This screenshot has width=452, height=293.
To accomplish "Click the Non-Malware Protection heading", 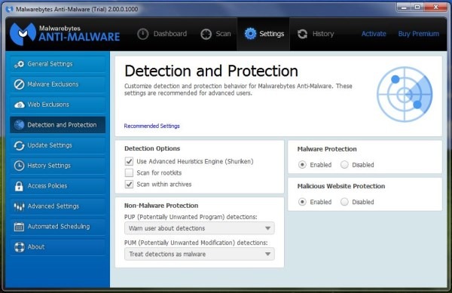I will click(x=161, y=206).
